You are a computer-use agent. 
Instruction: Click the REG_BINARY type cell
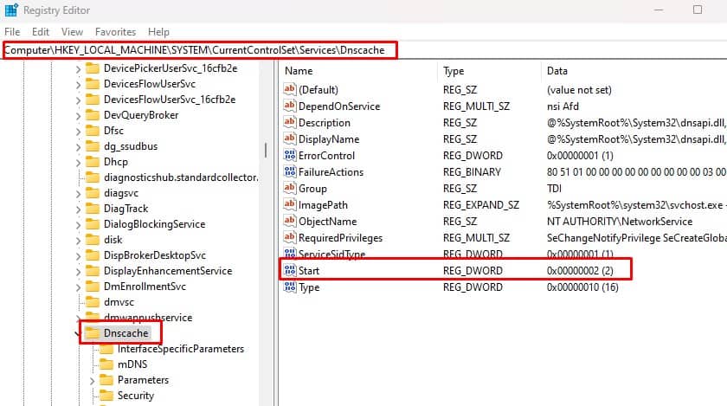pyautogui.click(x=472, y=171)
